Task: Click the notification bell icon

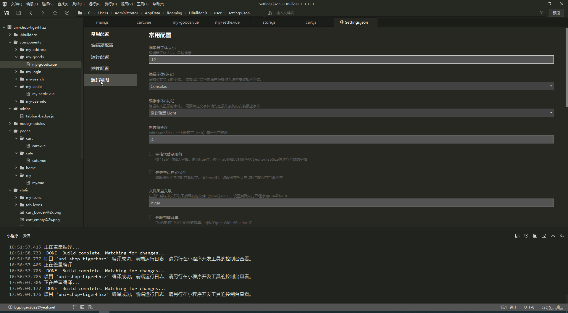Action: 558,307
